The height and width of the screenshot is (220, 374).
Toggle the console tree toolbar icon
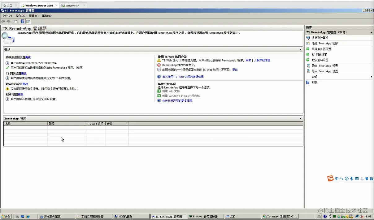[15, 22]
